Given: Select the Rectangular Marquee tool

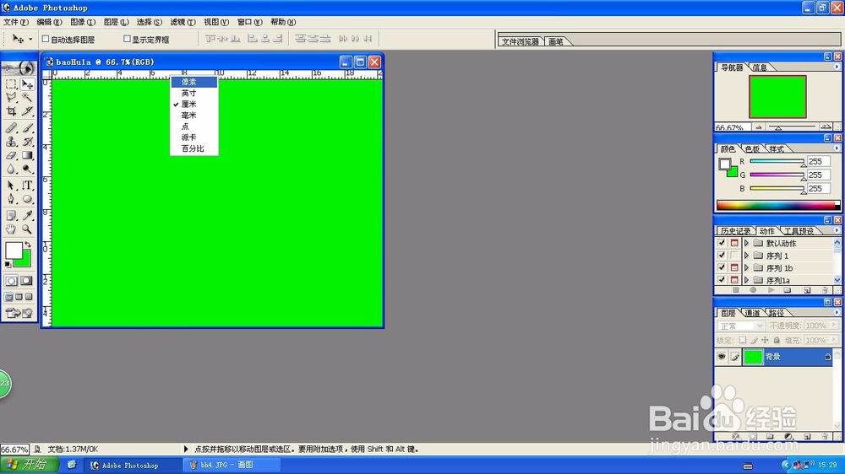Looking at the screenshot, I should click(11, 84).
